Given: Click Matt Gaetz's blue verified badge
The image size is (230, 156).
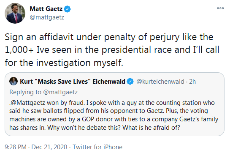Looking at the screenshot, I should (x=68, y=9).
